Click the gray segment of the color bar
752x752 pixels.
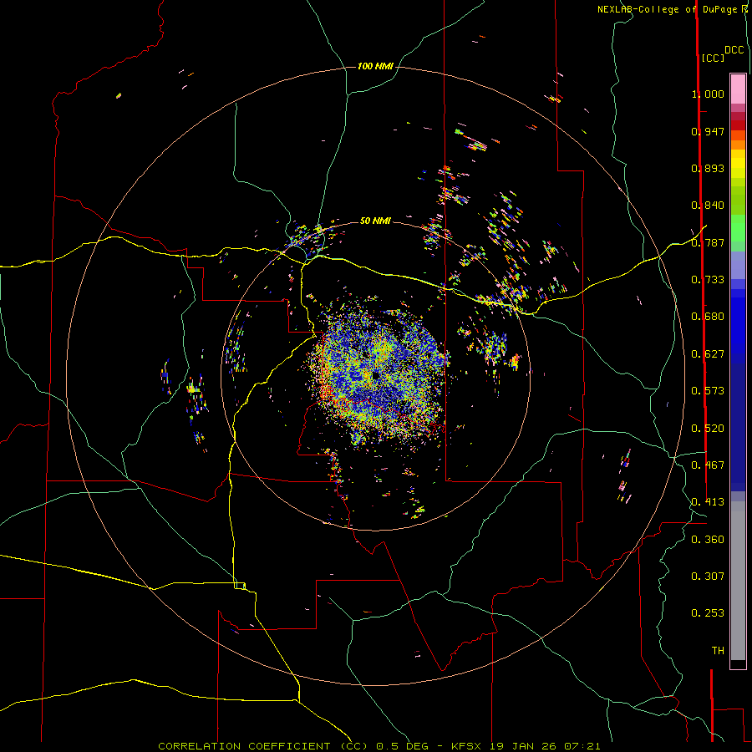click(738, 581)
